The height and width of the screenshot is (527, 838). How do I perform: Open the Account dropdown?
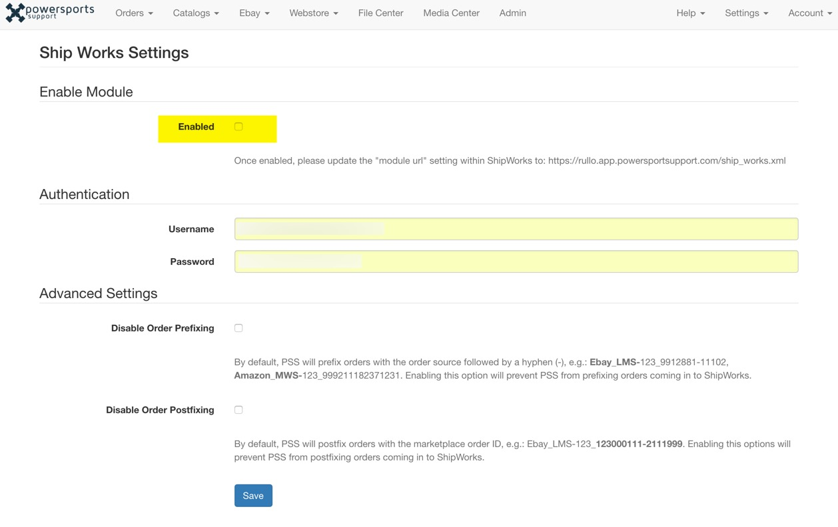coord(810,13)
